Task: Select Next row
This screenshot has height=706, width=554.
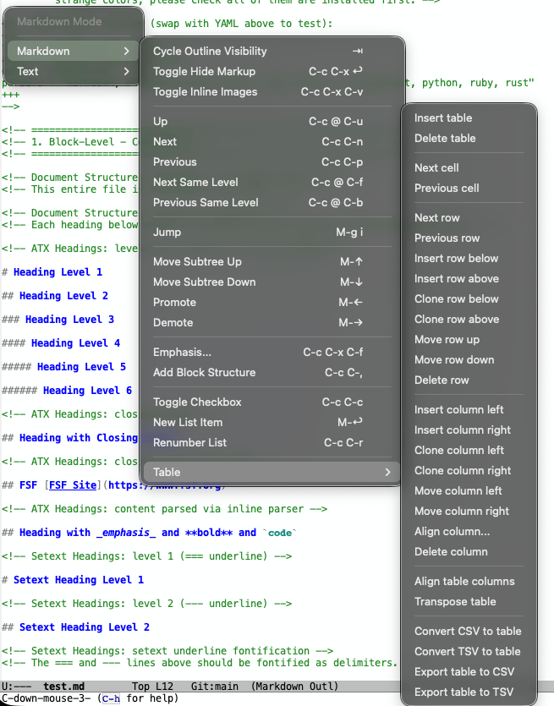Action: [469, 217]
